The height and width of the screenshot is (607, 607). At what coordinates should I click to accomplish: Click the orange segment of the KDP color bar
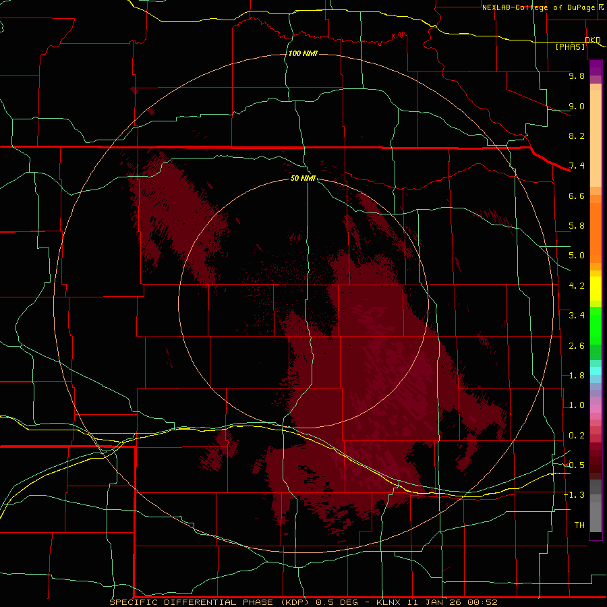pos(596,232)
